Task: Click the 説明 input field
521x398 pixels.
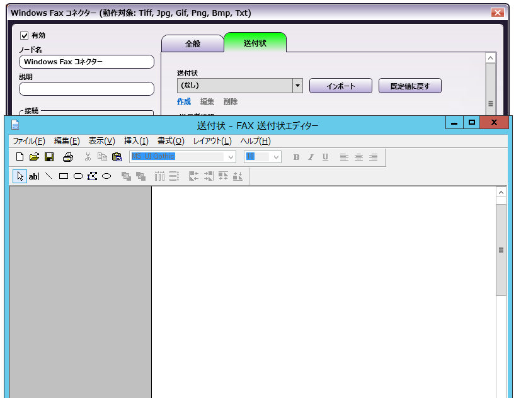Action: click(x=87, y=89)
